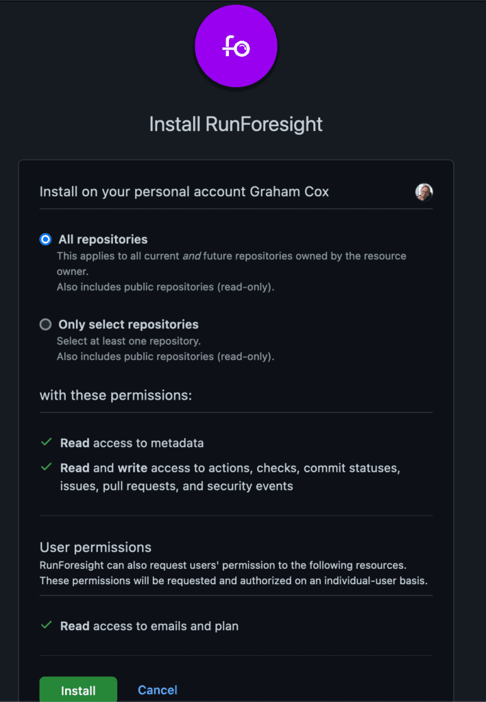Open the Install RunForesight heading link
Viewport: 486px width, 702px height.
click(236, 125)
